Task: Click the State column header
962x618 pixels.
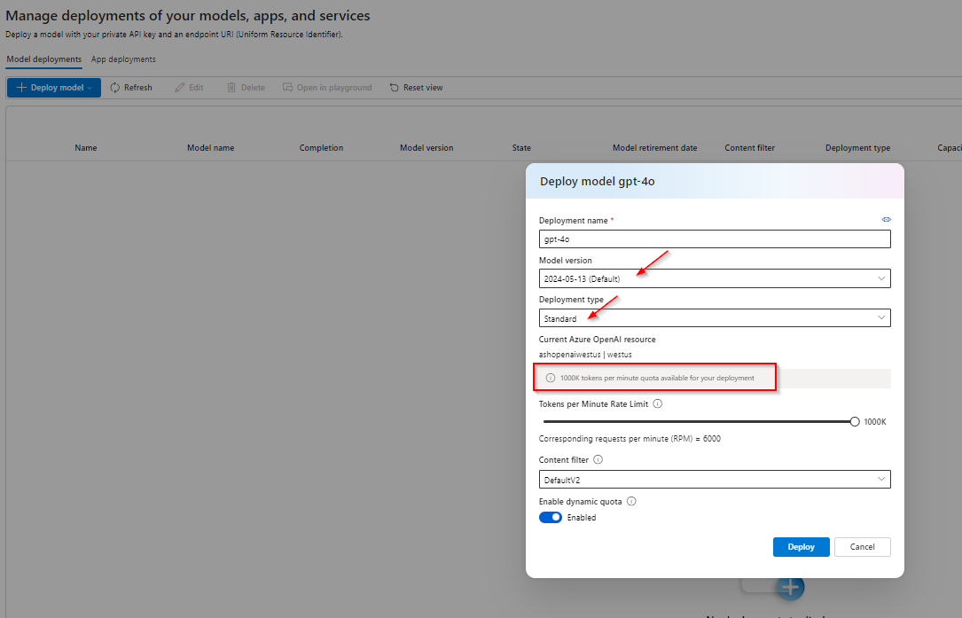Action: (521, 148)
